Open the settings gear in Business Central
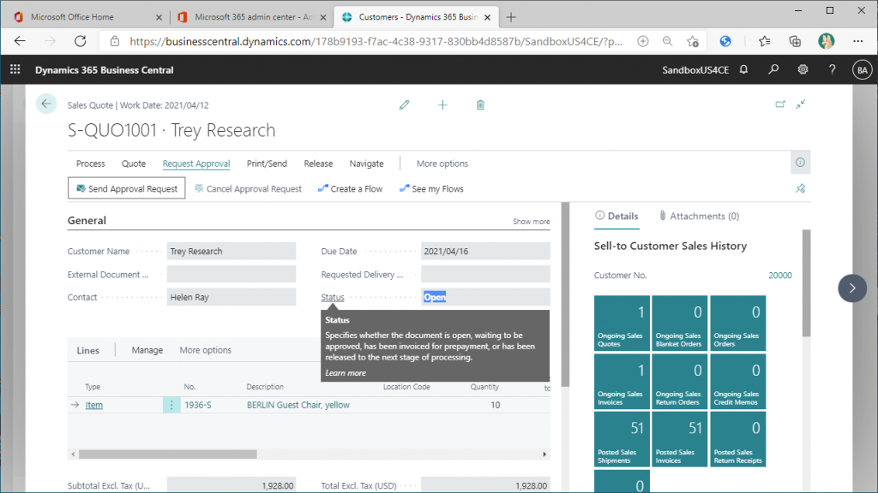This screenshot has width=878, height=493. [803, 70]
